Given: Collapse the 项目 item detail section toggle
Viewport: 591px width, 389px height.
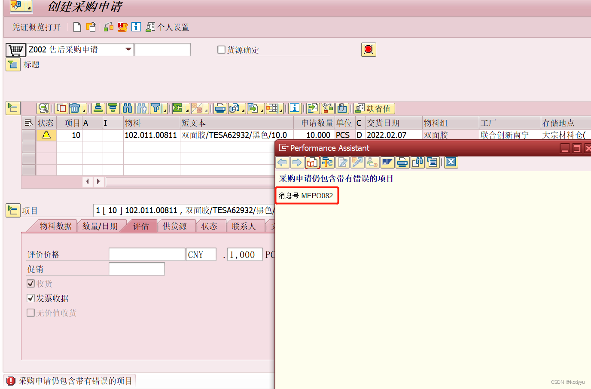Looking at the screenshot, I should pyautogui.click(x=13, y=210).
